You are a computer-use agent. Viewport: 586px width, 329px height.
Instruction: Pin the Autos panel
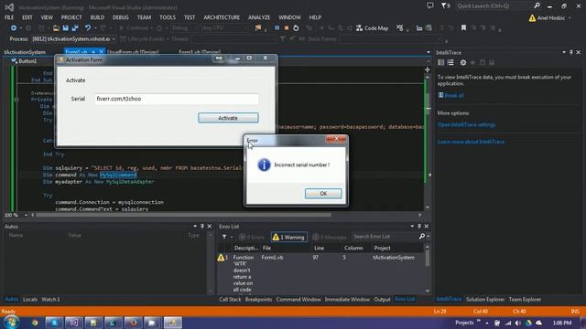coord(202,227)
